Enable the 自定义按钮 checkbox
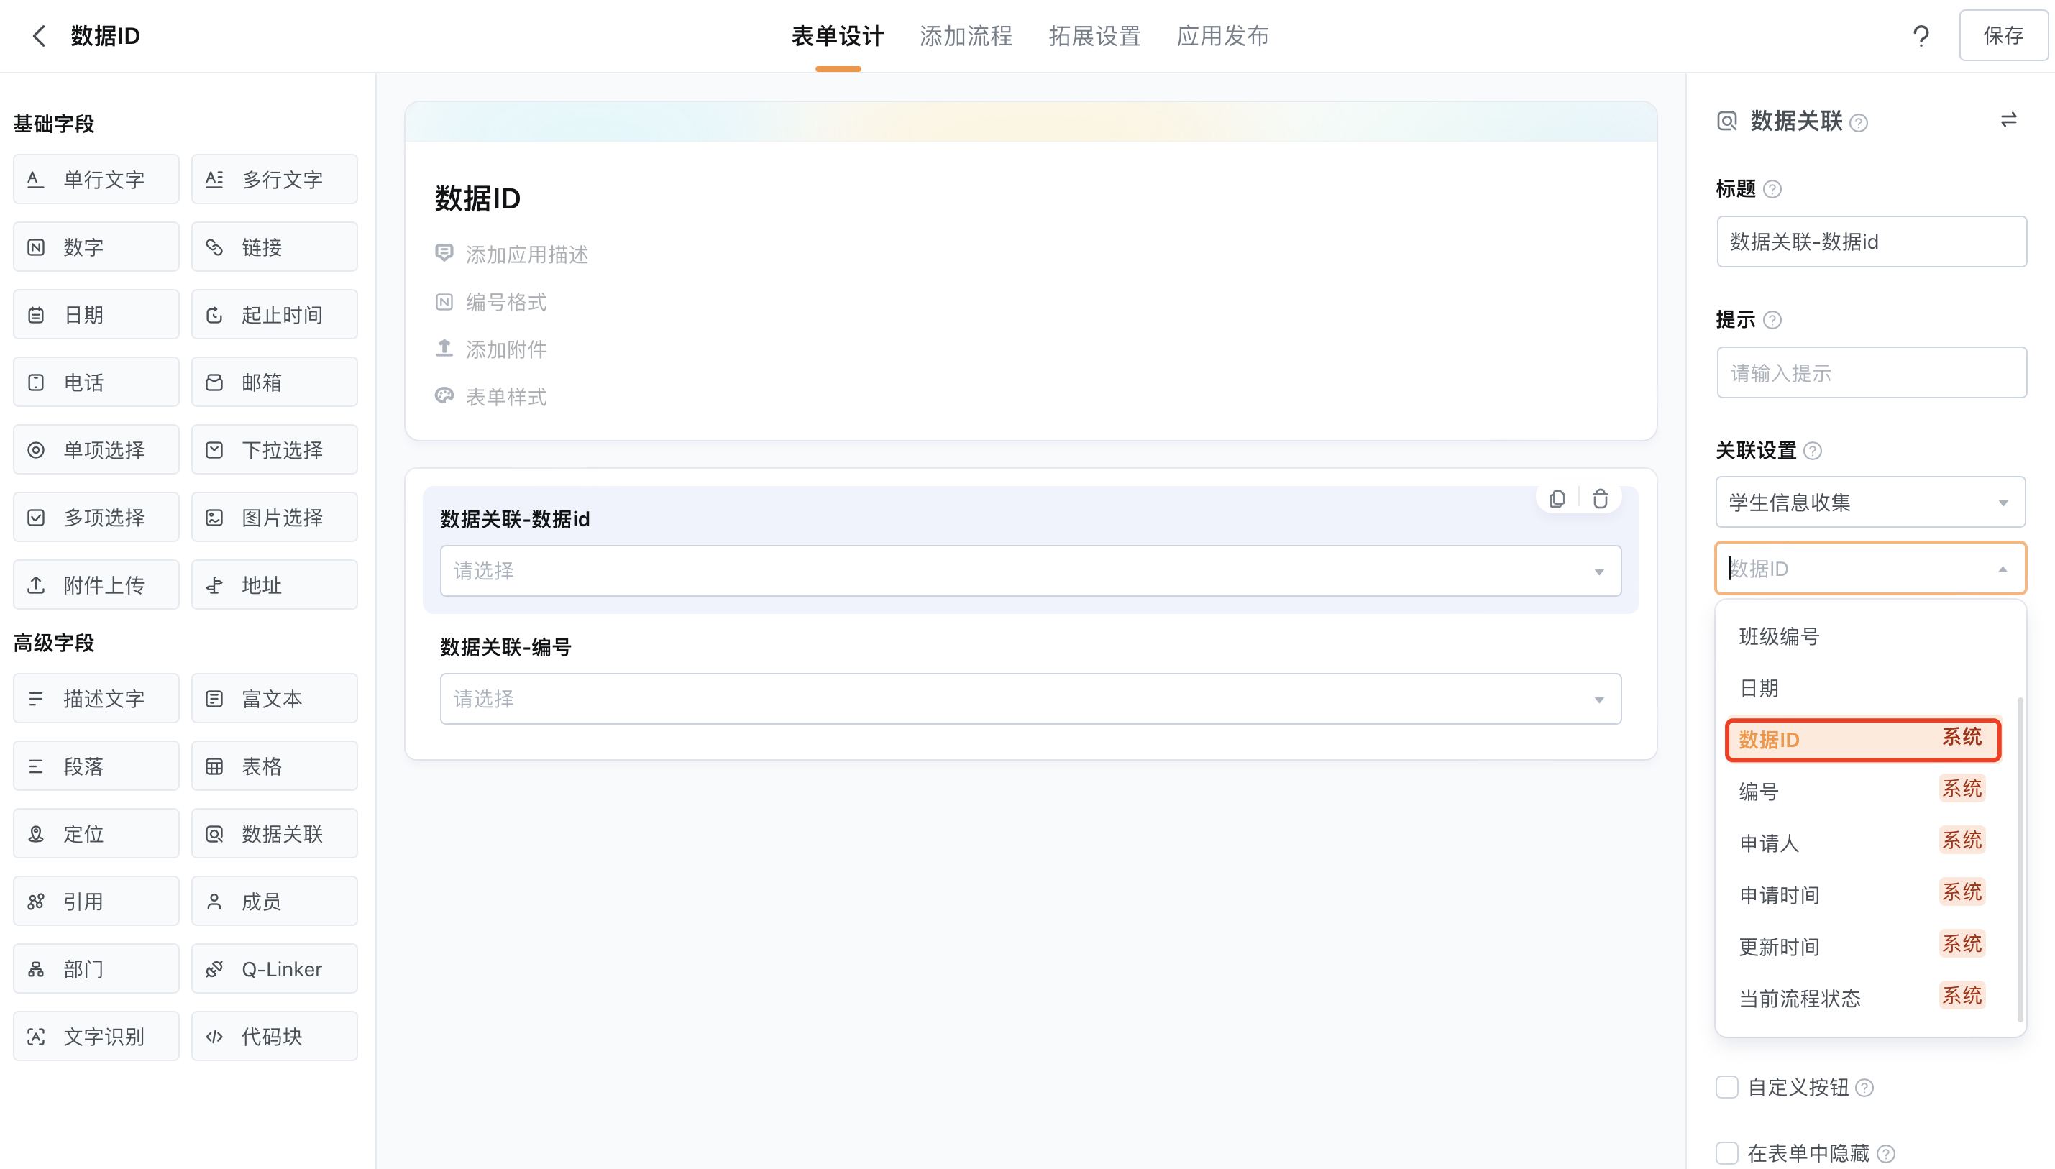This screenshot has width=2055, height=1169. [x=1726, y=1087]
